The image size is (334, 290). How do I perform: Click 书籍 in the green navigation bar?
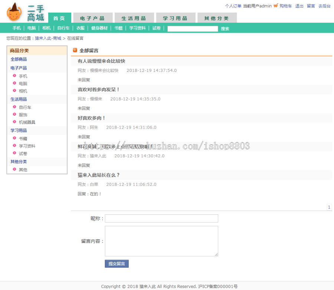pyautogui.click(x=118, y=28)
